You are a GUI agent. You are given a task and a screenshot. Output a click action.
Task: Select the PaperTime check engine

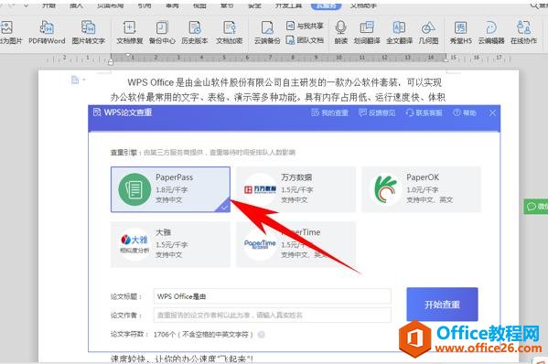click(x=295, y=244)
